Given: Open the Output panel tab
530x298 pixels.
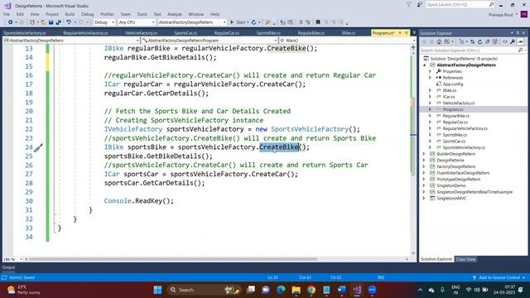Looking at the screenshot, I should [8, 267].
